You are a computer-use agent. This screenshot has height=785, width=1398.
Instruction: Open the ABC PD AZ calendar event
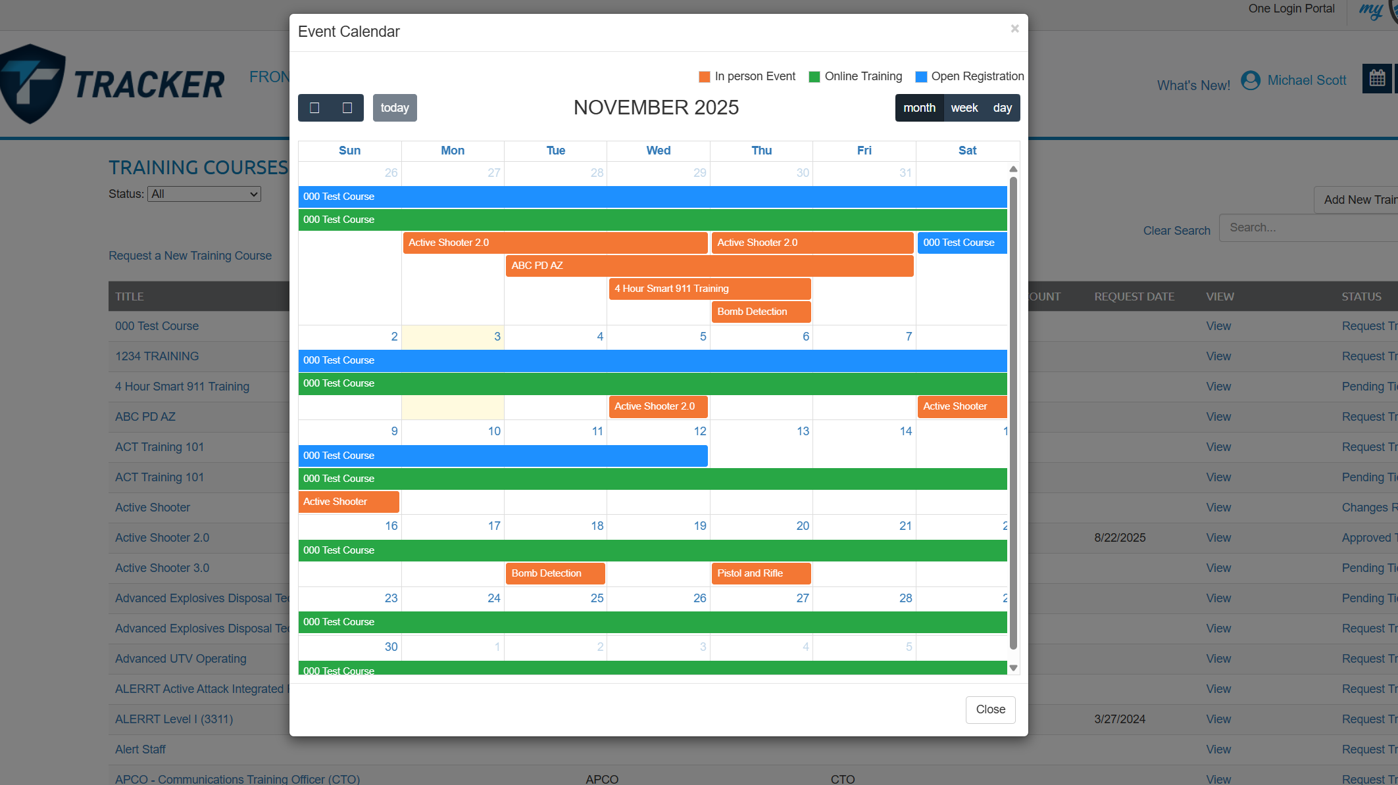[x=709, y=266]
